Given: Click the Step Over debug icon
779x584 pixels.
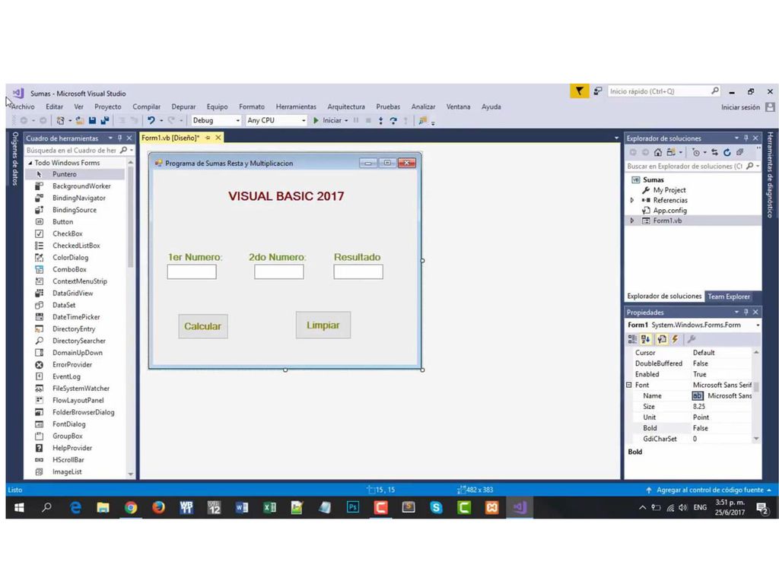Looking at the screenshot, I should [x=393, y=120].
